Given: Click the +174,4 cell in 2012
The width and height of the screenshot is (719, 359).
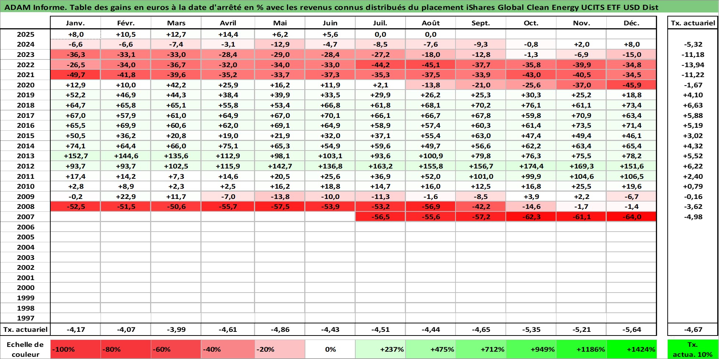Looking at the screenshot, I should point(531,166).
